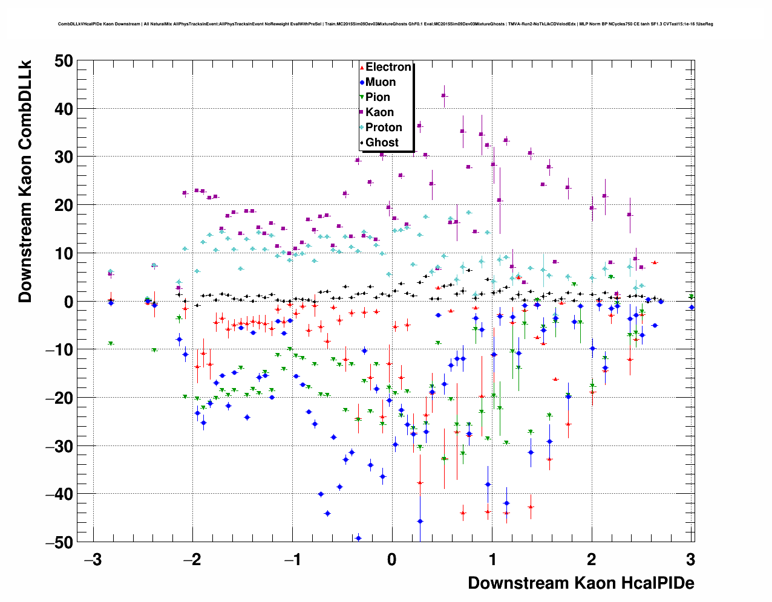Screen dimensions: 772x602
Task: Click the red Electron triangle marker in legend
Action: pos(362,68)
